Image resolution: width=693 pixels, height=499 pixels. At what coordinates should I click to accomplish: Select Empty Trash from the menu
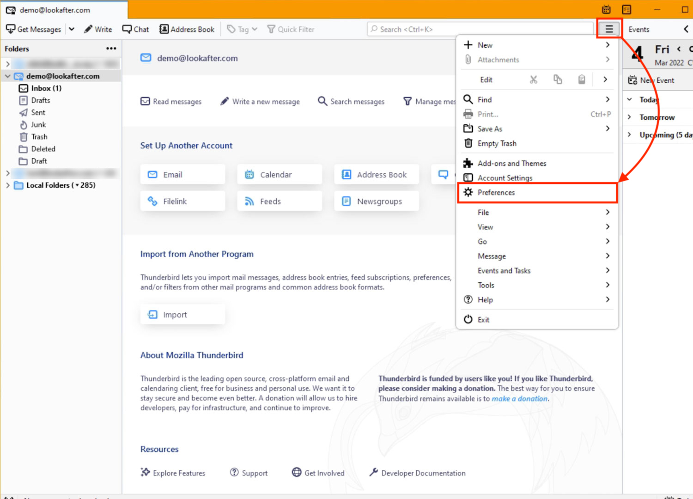[x=497, y=144]
